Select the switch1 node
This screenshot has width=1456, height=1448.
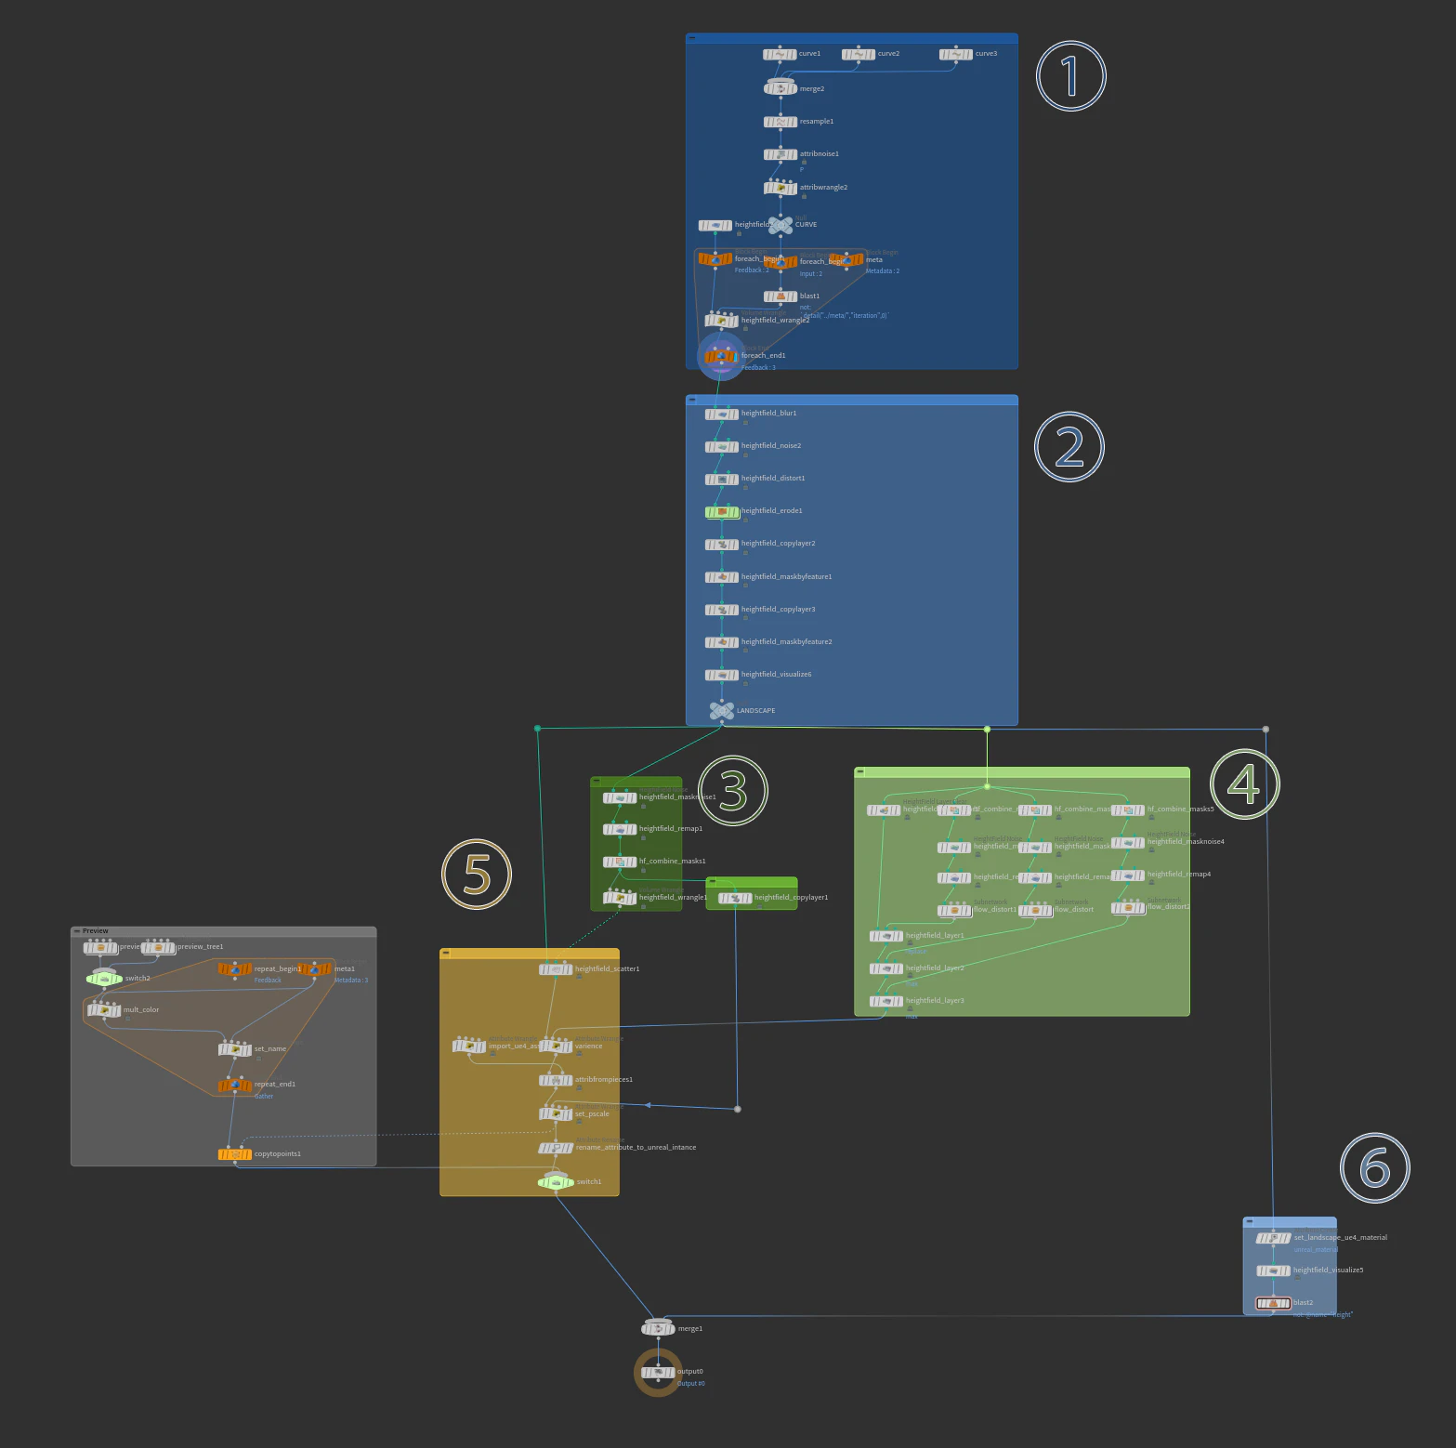point(556,1182)
